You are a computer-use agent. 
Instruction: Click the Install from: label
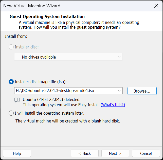click(x=16, y=37)
